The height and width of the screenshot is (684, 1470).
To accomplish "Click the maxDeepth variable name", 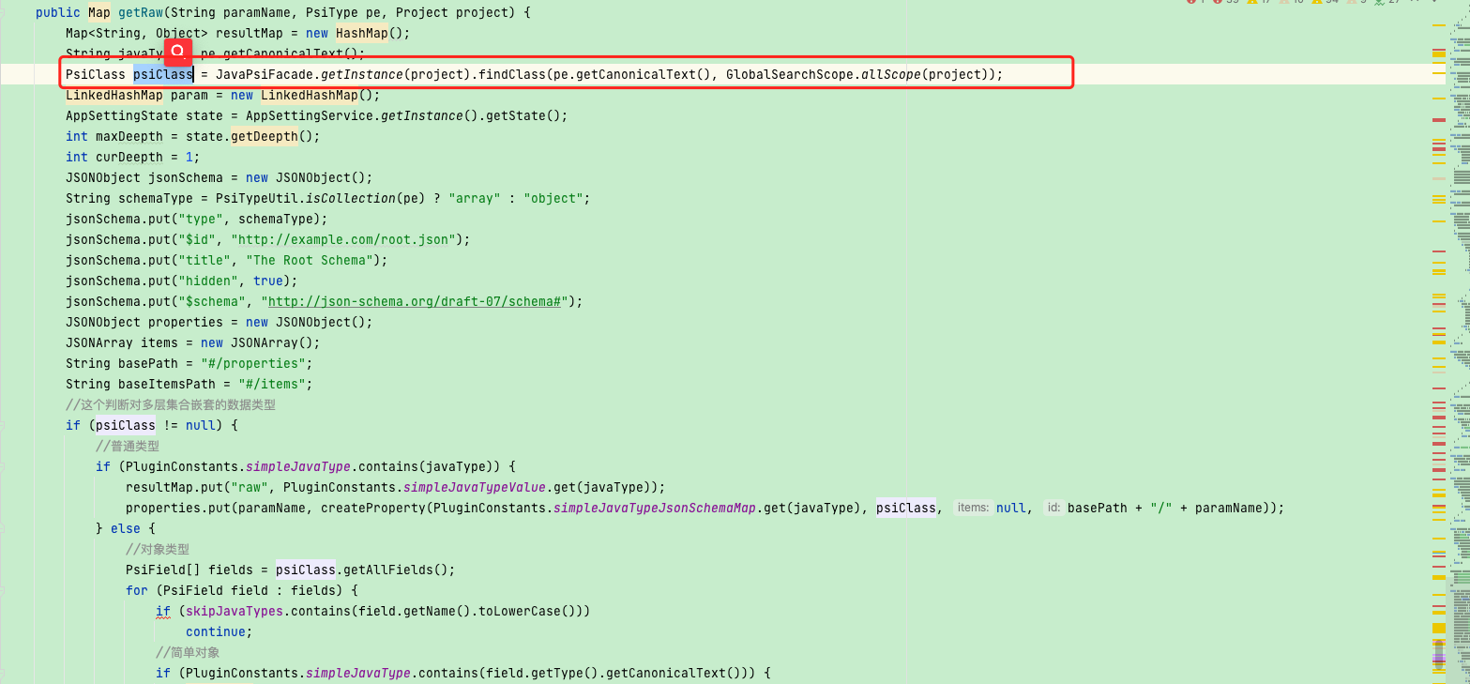I will pos(129,136).
